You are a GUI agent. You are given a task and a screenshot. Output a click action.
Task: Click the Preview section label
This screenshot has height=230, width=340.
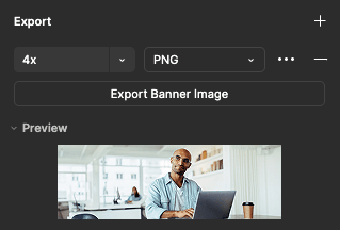point(45,128)
